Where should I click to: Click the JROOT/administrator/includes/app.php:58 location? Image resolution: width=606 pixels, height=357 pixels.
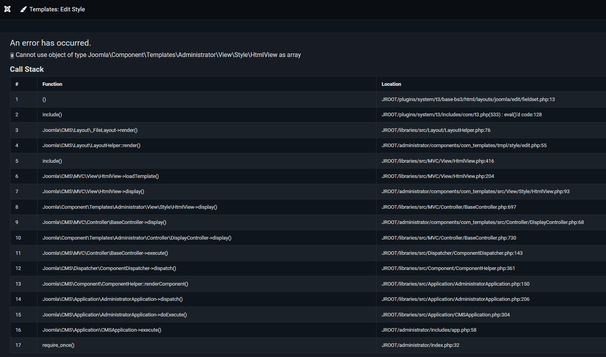point(429,330)
